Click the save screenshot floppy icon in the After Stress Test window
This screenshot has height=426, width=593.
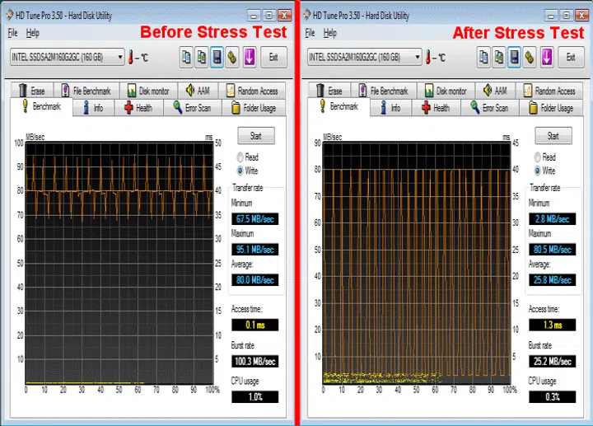pyautogui.click(x=514, y=57)
